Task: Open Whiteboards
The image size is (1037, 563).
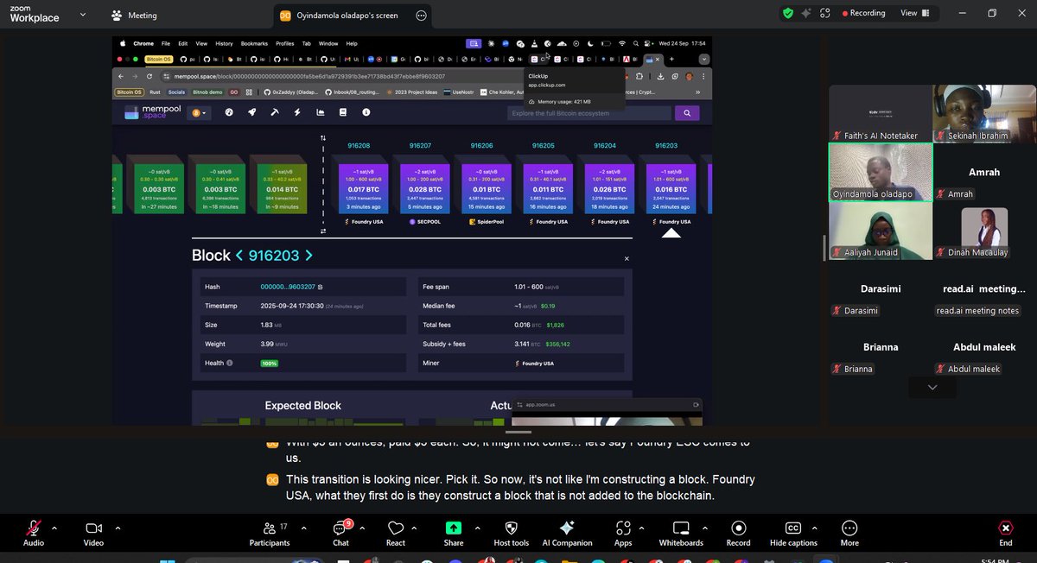Action: [681, 533]
